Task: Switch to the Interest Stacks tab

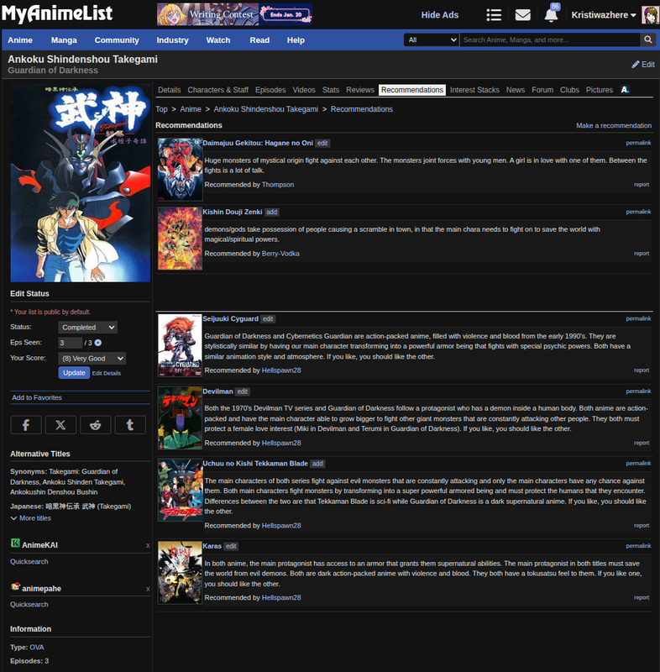Action: tap(474, 90)
